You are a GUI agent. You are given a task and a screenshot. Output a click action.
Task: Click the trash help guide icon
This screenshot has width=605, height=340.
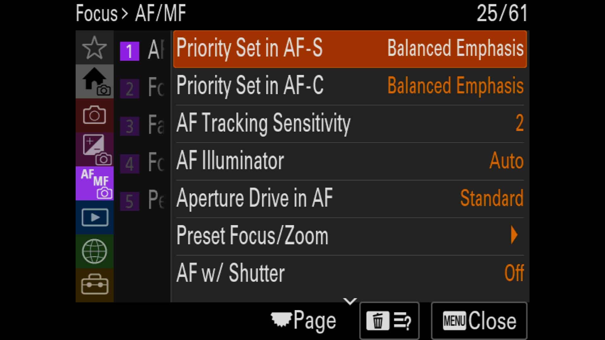coord(389,321)
